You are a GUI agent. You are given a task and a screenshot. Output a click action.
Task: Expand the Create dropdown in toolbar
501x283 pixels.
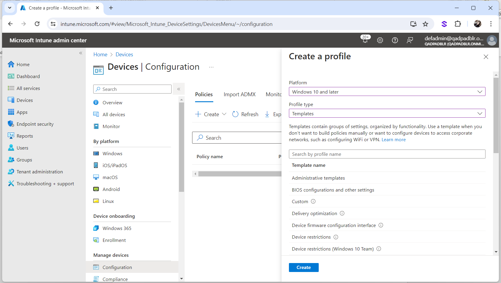point(211,114)
